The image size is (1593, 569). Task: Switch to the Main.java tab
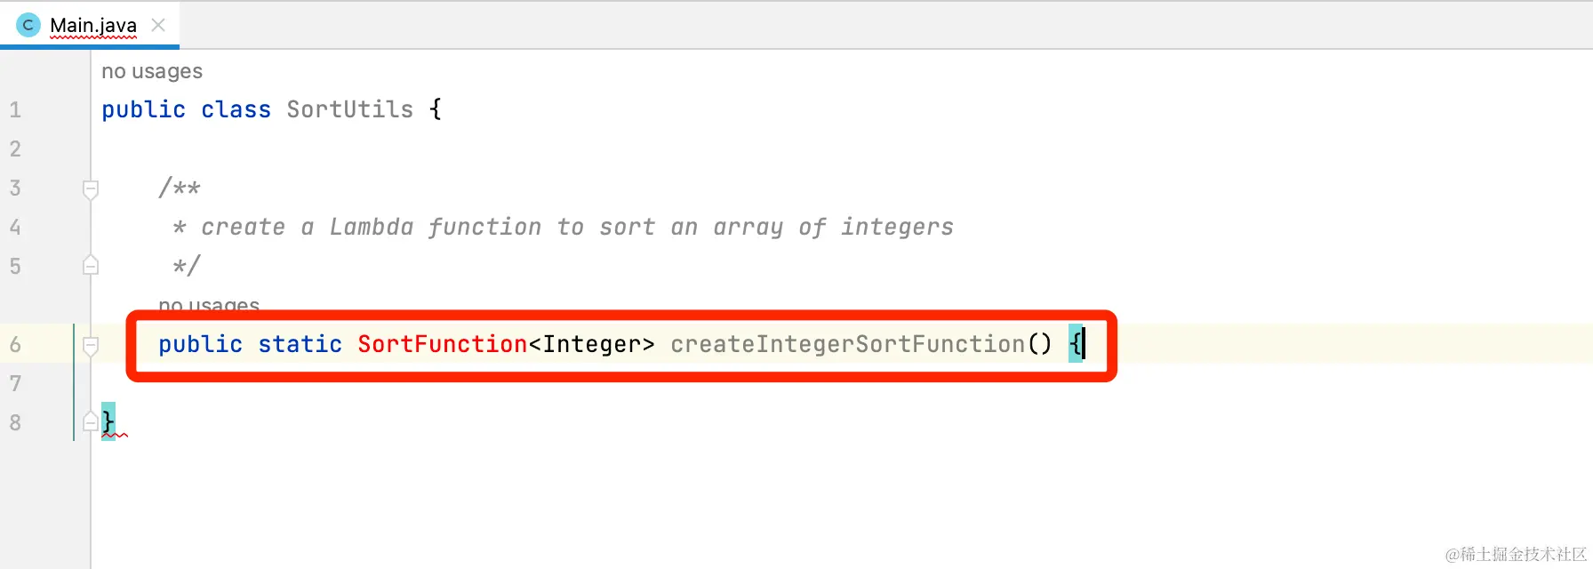(92, 25)
